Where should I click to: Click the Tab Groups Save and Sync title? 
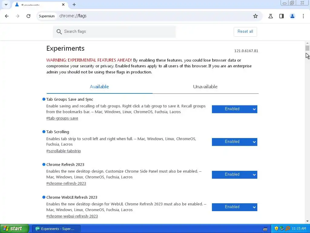pos(70,99)
